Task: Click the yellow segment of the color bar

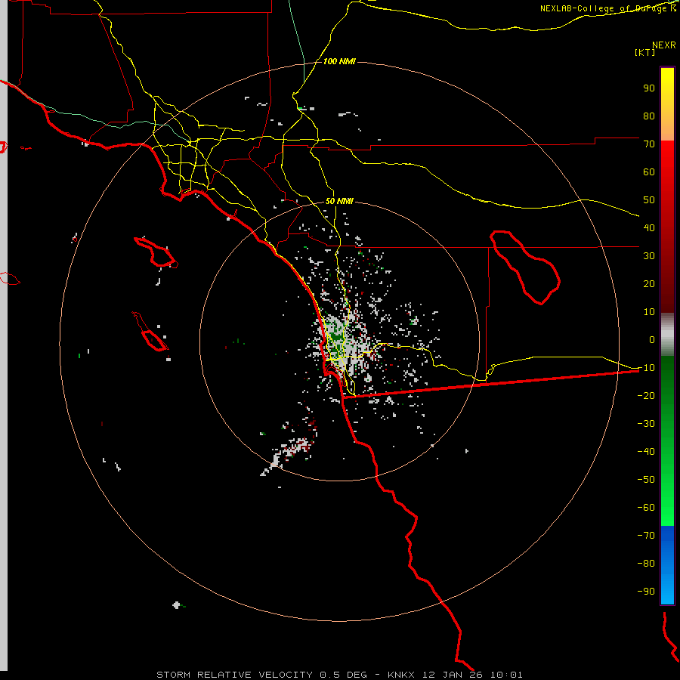Action: pyautogui.click(x=667, y=104)
